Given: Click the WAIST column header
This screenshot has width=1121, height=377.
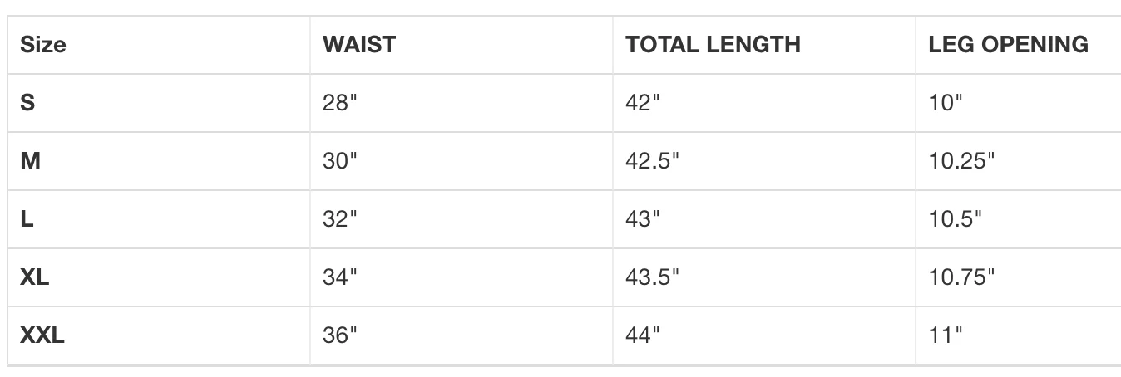Looking at the screenshot, I should (358, 45).
